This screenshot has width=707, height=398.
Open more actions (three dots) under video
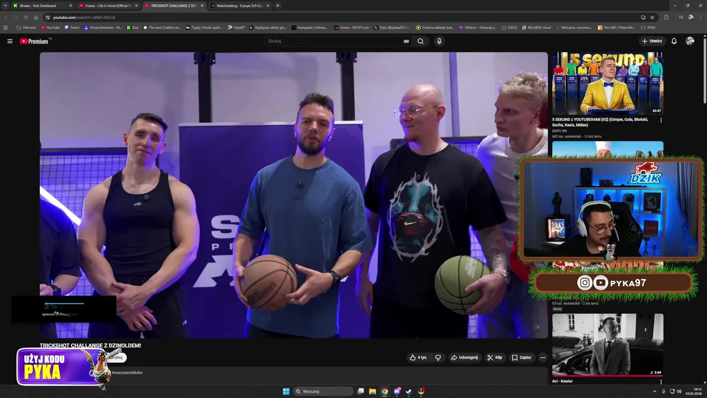(x=542, y=358)
